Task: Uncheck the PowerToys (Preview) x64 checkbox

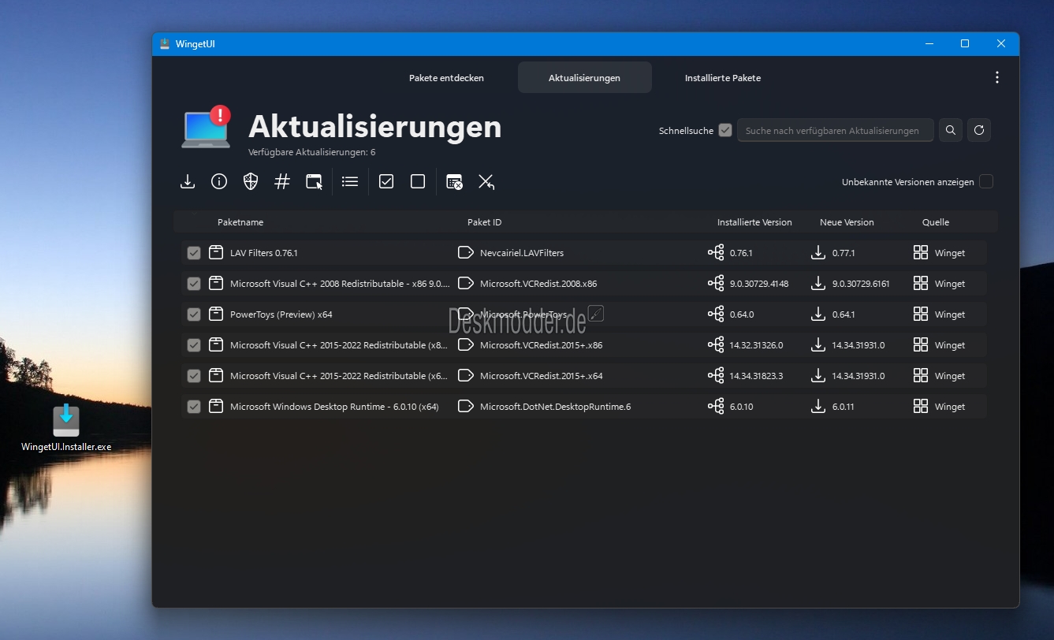Action: pyautogui.click(x=194, y=314)
